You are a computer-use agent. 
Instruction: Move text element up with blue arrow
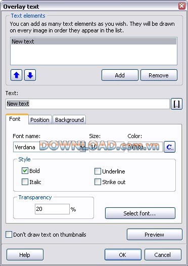point(16,75)
